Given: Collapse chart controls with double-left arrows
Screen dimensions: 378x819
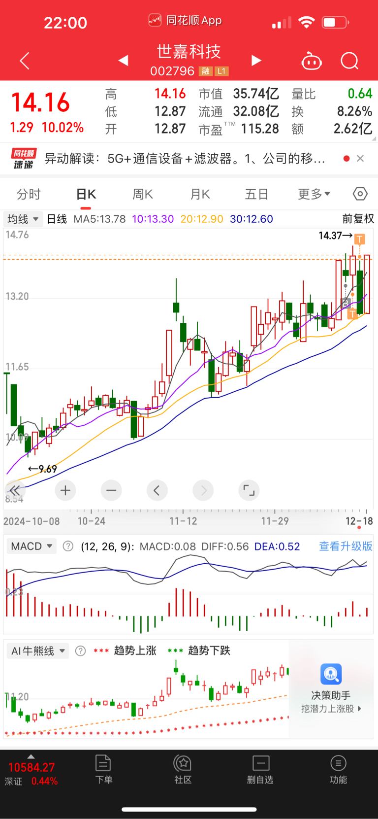Looking at the screenshot, I should [x=15, y=490].
